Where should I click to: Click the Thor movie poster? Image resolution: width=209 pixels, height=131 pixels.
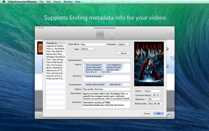(x=149, y=64)
